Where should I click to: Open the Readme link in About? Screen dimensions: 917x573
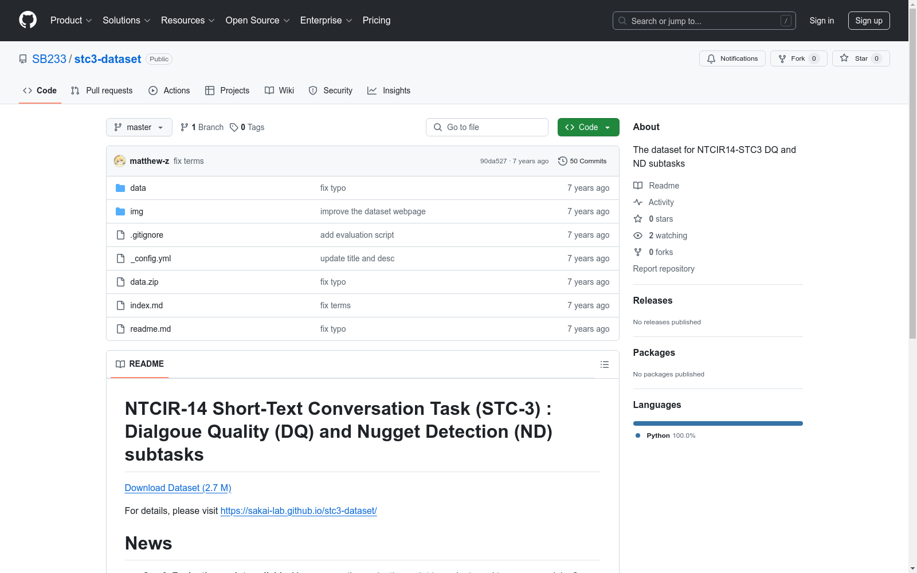(x=656, y=186)
